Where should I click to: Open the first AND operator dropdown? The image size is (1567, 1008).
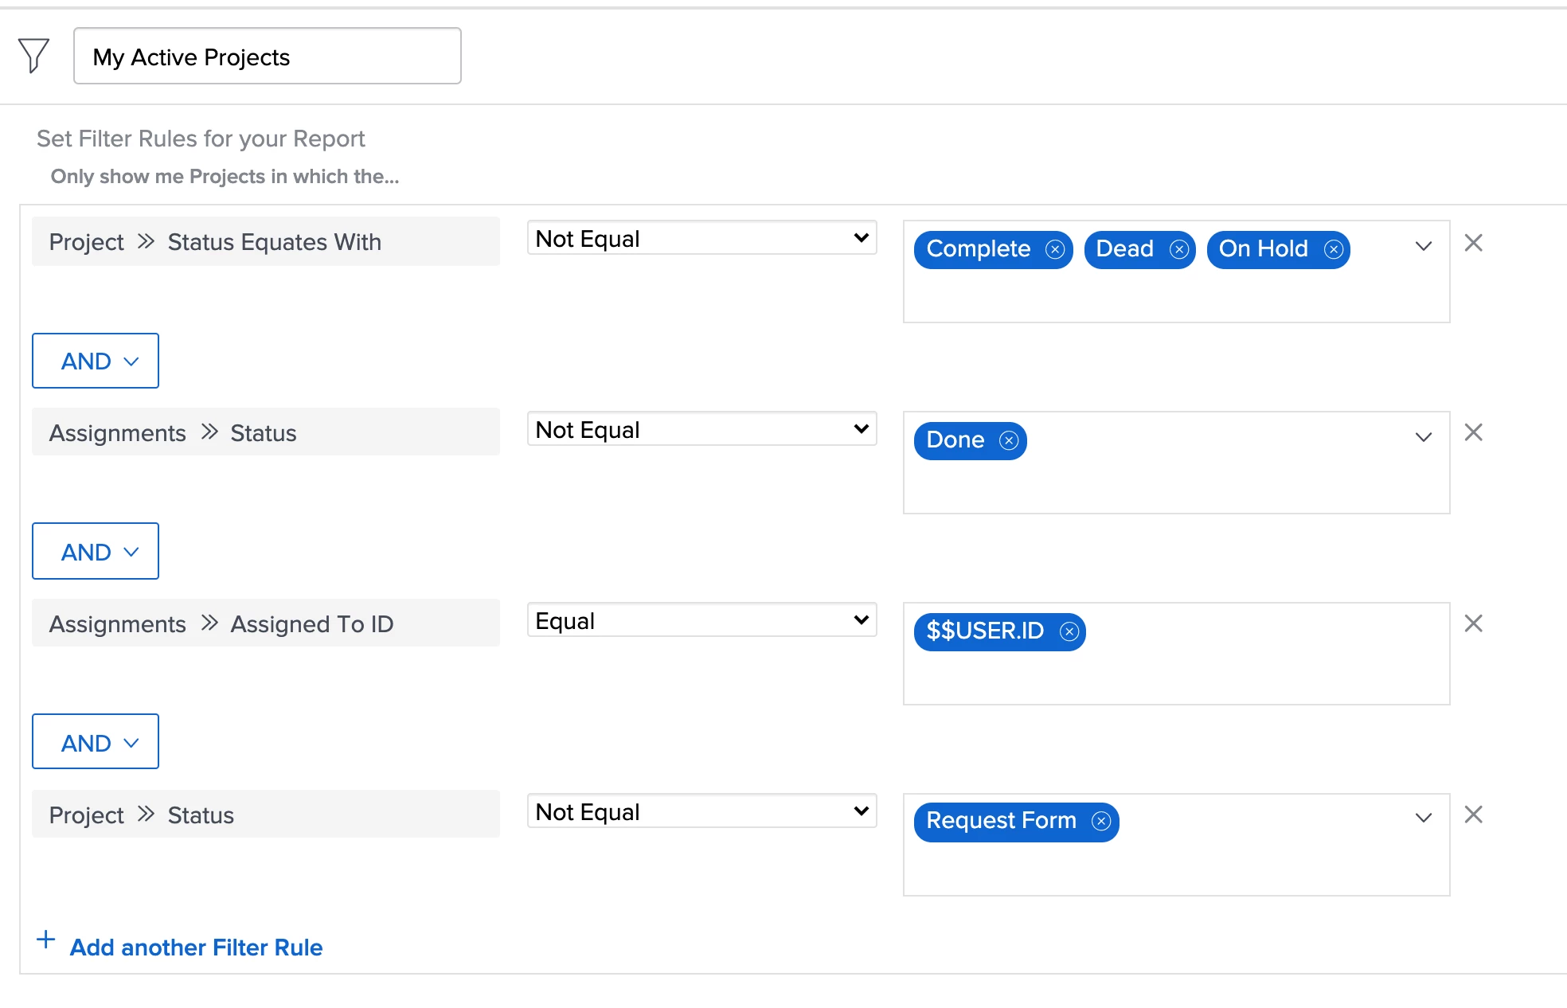96,361
